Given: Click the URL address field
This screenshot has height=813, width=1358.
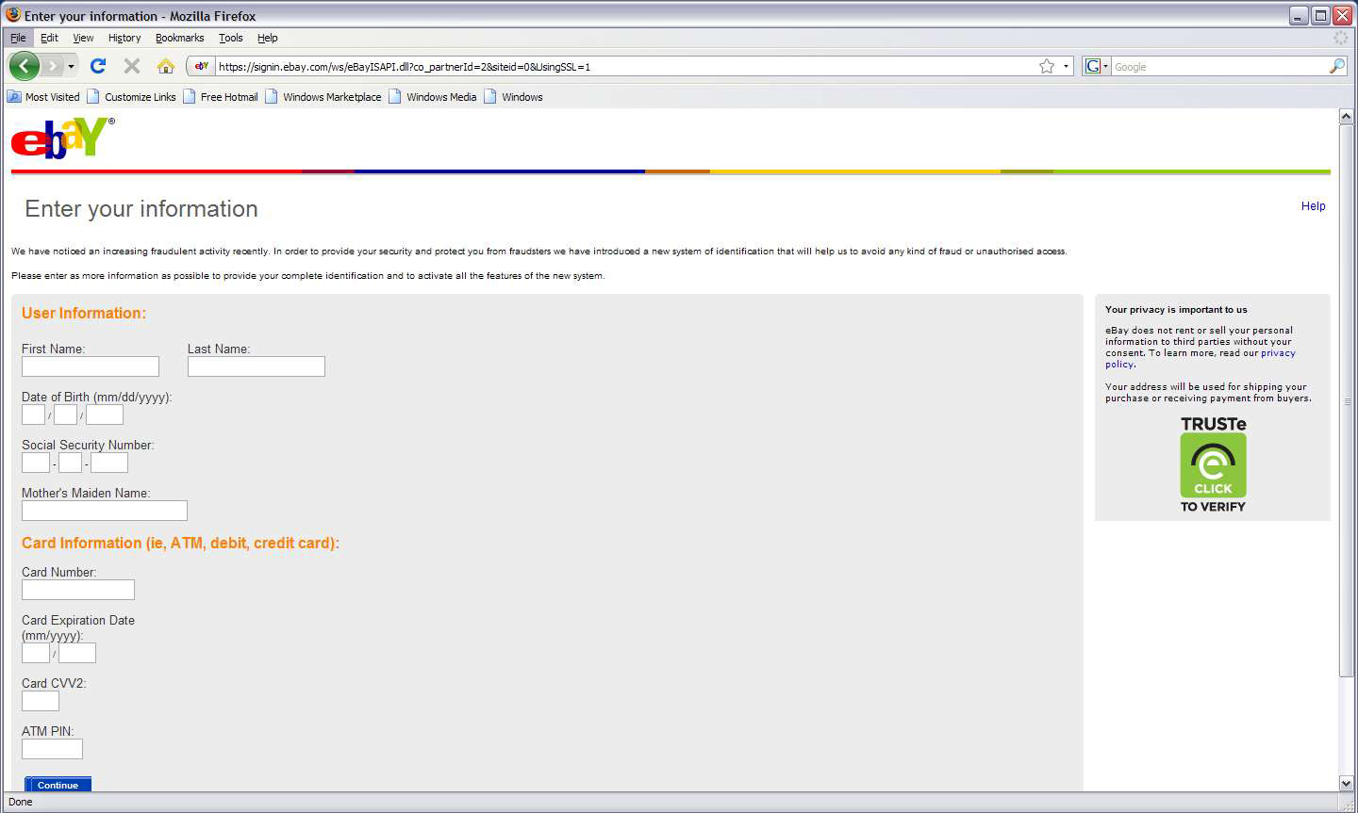Looking at the screenshot, I should (x=625, y=67).
